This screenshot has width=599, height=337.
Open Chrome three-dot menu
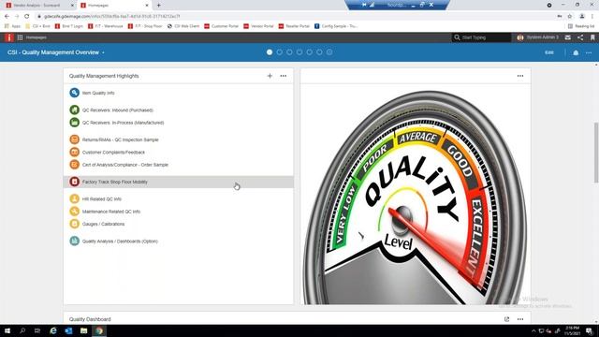tap(592, 17)
